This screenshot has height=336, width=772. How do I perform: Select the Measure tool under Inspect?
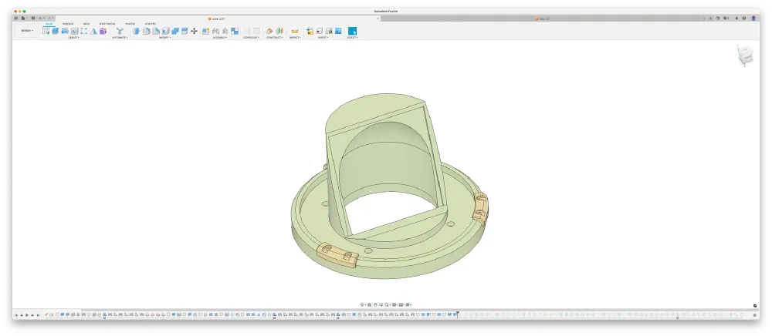pyautogui.click(x=295, y=31)
